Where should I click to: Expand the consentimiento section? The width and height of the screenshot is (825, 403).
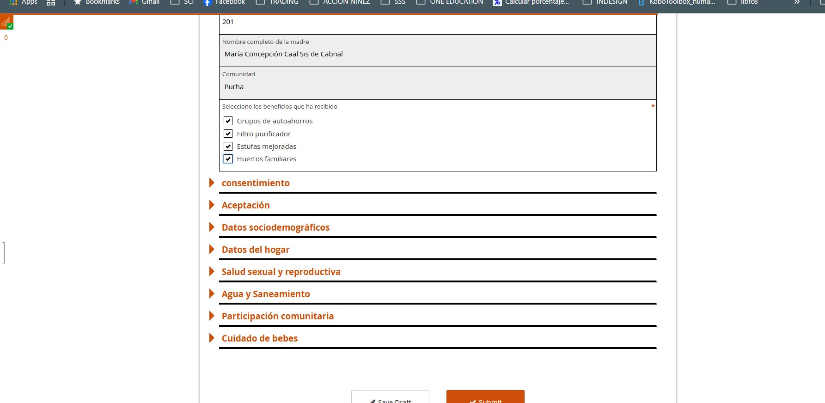256,183
